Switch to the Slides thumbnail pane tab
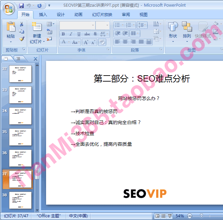Image resolution: width=223 pixels, height=220 pixels. [6, 59]
